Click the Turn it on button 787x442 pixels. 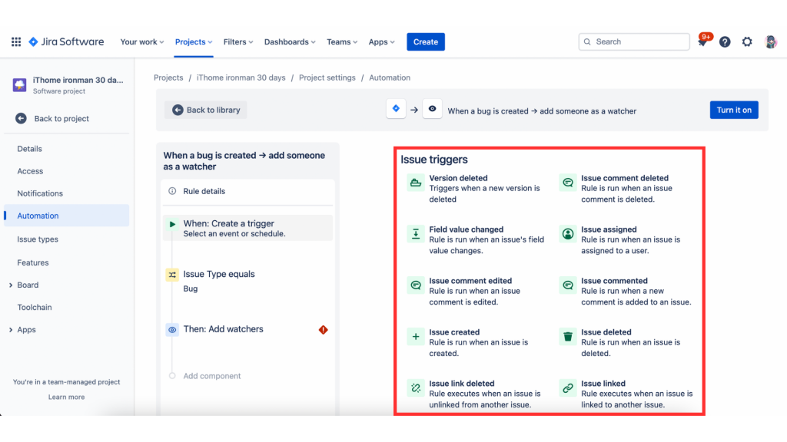coord(734,110)
